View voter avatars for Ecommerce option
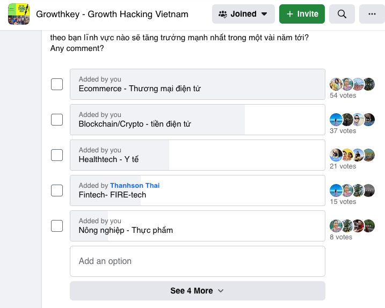The height and width of the screenshot is (308, 385). coord(352,84)
